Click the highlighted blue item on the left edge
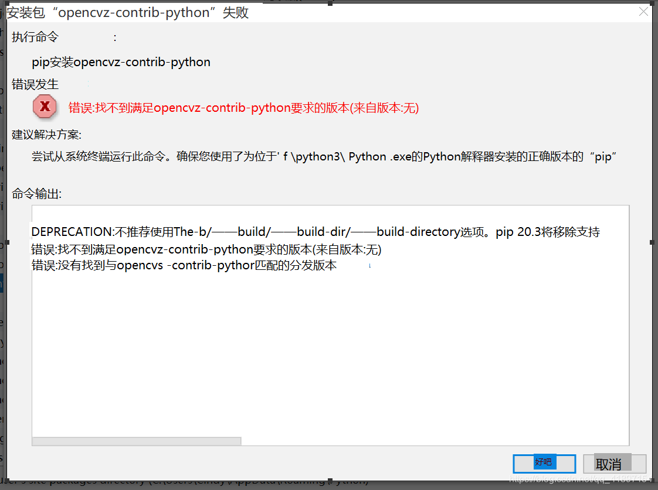The image size is (658, 490). pyautogui.click(x=2, y=283)
